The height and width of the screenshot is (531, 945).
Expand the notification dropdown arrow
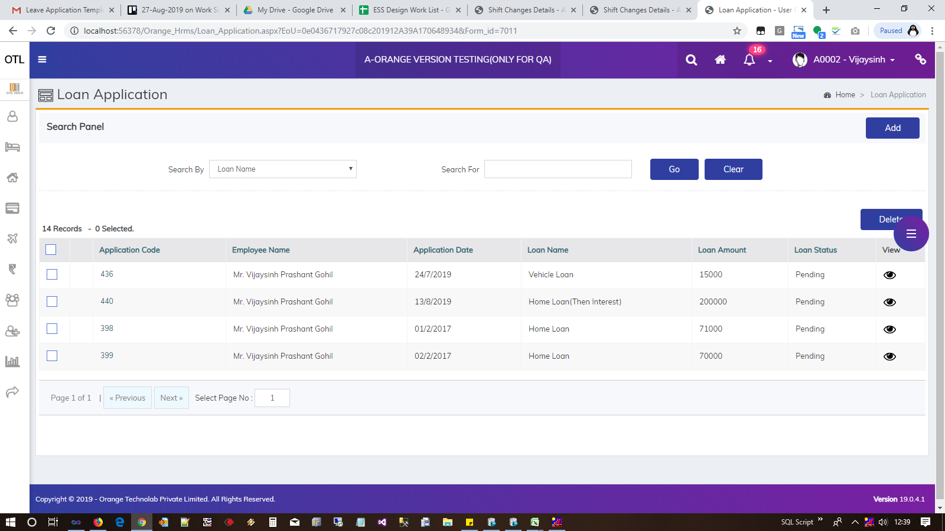tap(769, 61)
